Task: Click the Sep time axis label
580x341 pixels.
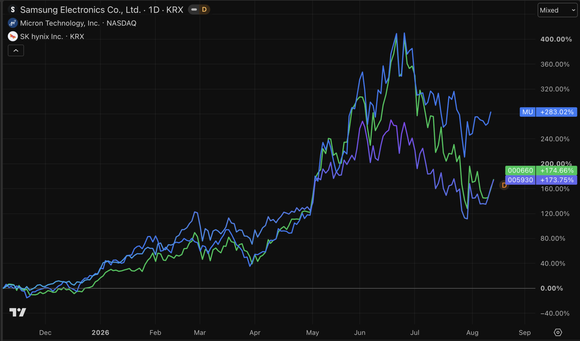Action: pyautogui.click(x=525, y=333)
